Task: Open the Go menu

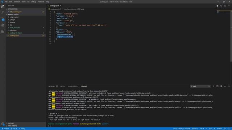Action: (x=28, y=2)
